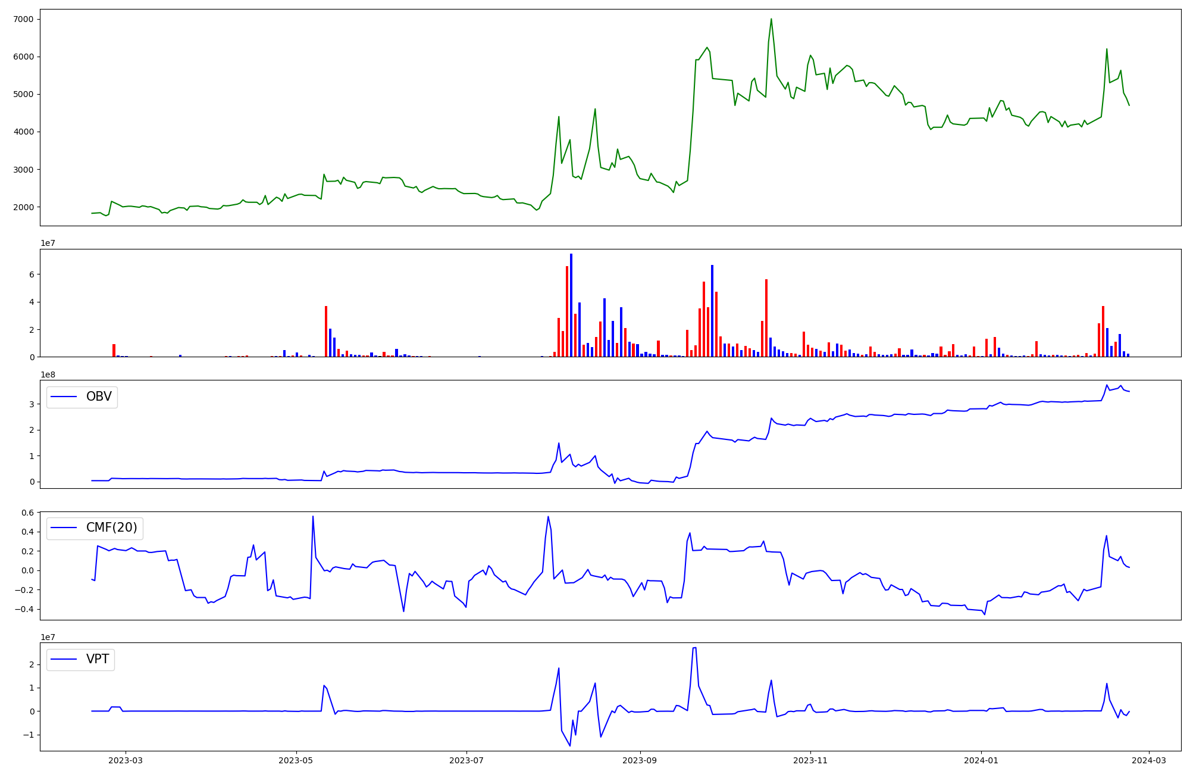Screen dimensions: 1190x774
Task: Click the 2023-05 x-axis tick label
Action: tap(296, 760)
